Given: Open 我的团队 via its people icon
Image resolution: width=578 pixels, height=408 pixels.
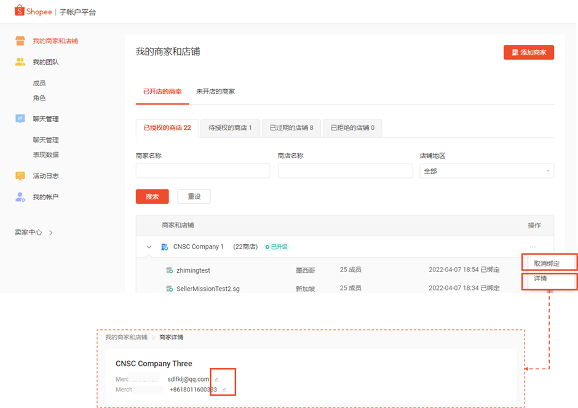Looking at the screenshot, I should pos(20,62).
